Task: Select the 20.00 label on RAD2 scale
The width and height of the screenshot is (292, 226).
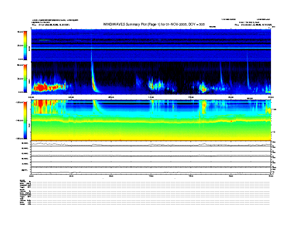Action: click(20, 45)
